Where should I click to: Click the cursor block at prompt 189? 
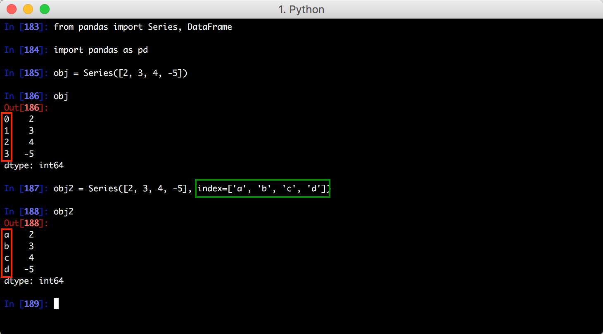56,304
